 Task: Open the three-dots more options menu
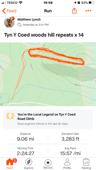[x=88, y=11]
